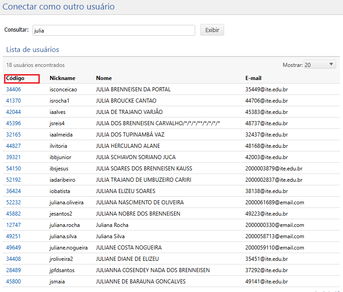Sort by the Nome column header
Image resolution: width=343 pixels, height=292 pixels.
(x=104, y=78)
